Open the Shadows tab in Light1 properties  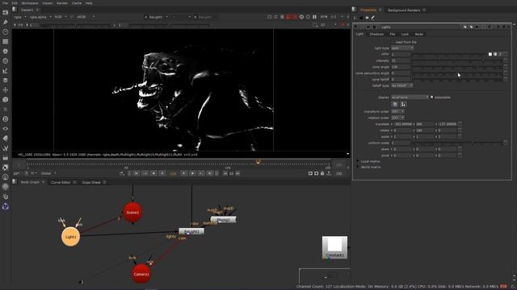click(376, 34)
